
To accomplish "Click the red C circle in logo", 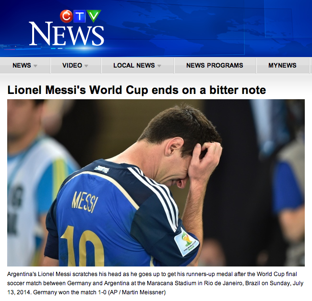I will point(66,16).
